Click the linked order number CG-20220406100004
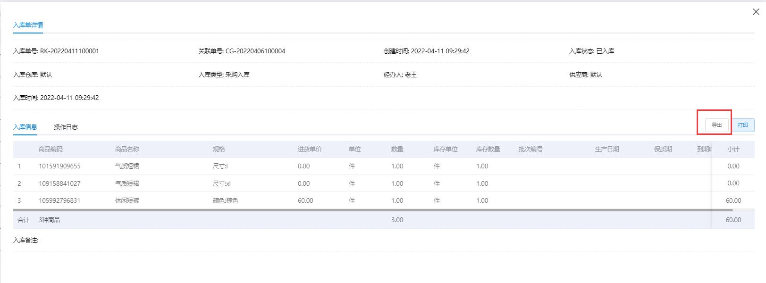766x283 pixels. (255, 51)
